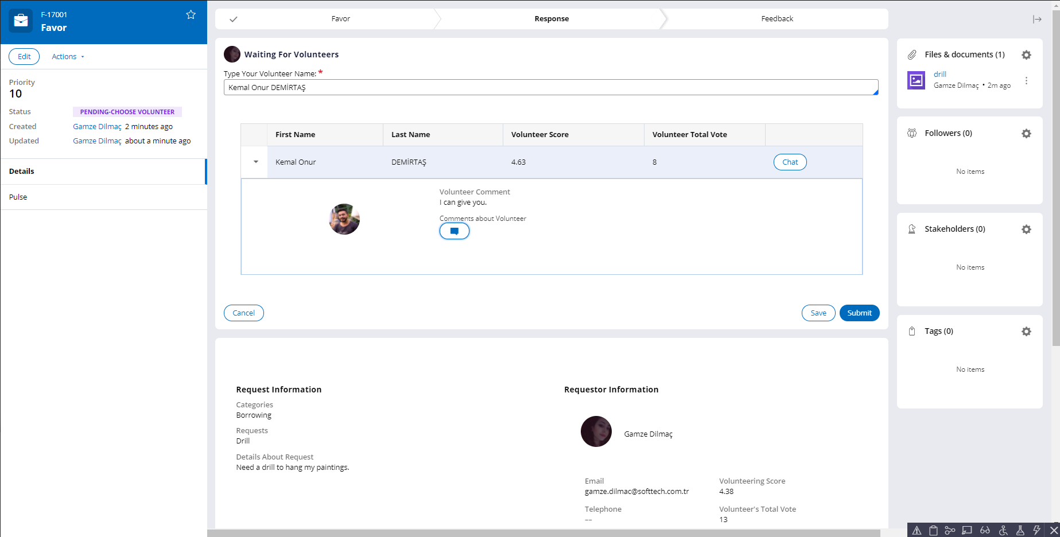Collapse the Kemal Onur row details
Image resolution: width=1060 pixels, height=537 pixels.
[x=256, y=162]
